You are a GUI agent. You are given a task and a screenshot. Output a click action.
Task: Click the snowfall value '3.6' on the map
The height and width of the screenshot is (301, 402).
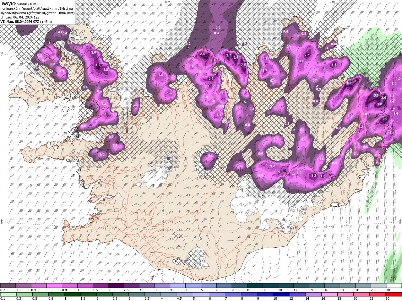click(377, 95)
